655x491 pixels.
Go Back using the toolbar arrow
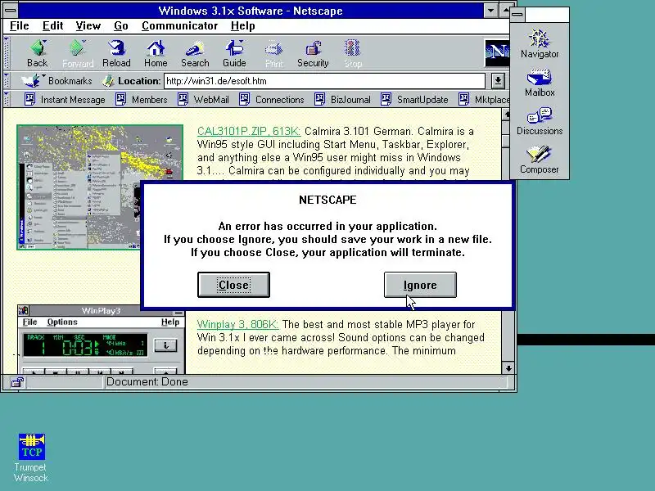click(37, 53)
